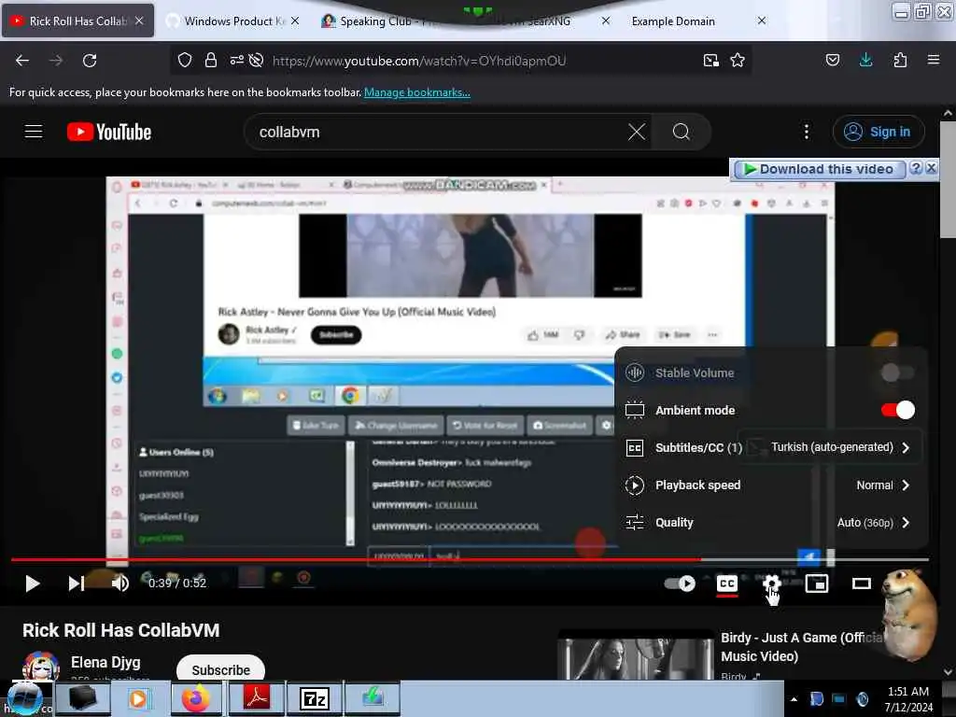Open tracking protection shield in address bar
The height and width of the screenshot is (717, 956).
[x=185, y=61]
